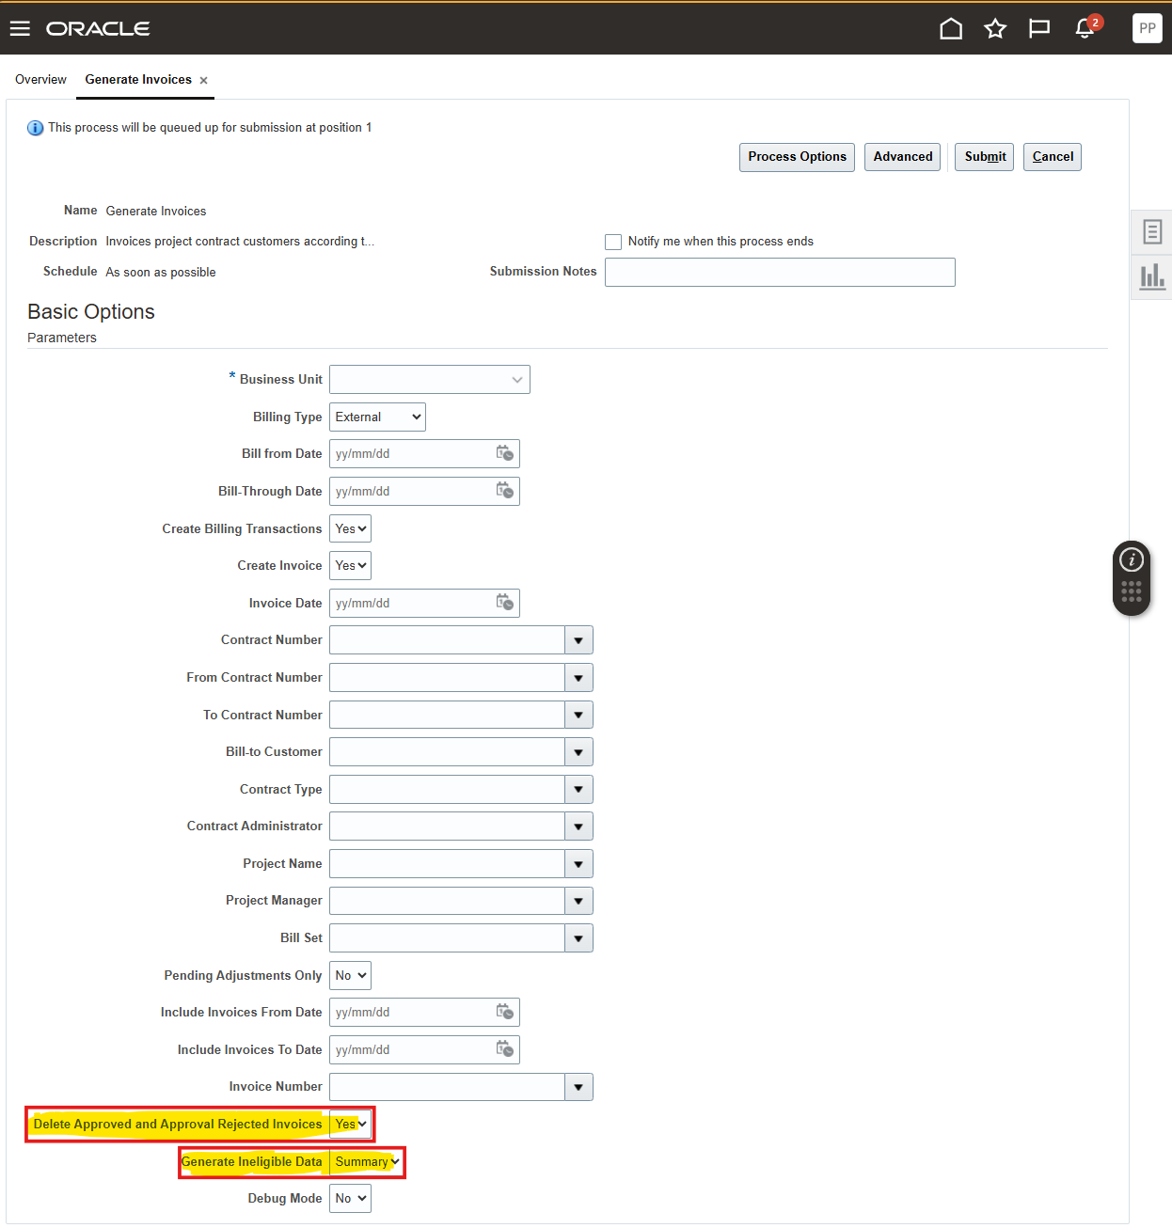Viewport: 1172px width, 1228px height.
Task: Click the Advanced button
Action: click(x=902, y=157)
